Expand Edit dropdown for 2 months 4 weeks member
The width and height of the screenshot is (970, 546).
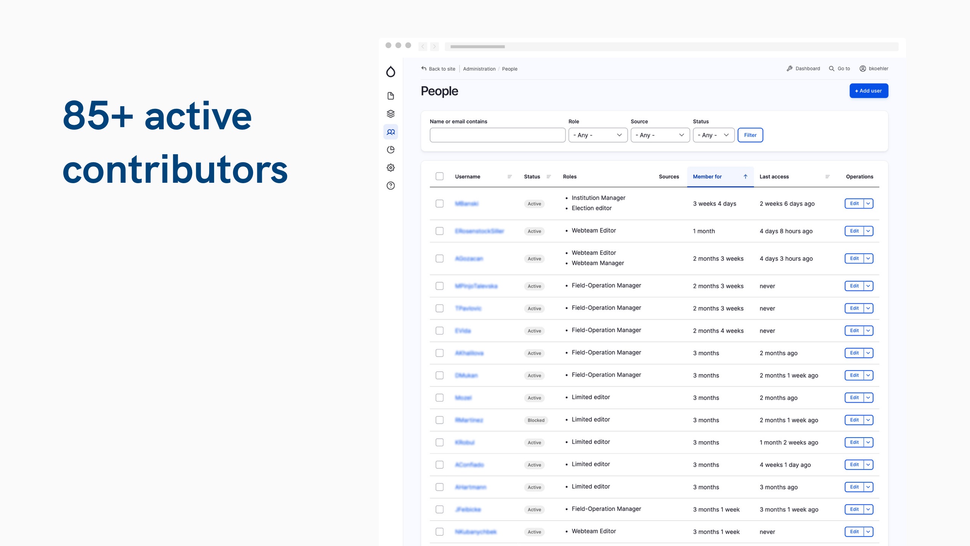(x=868, y=331)
